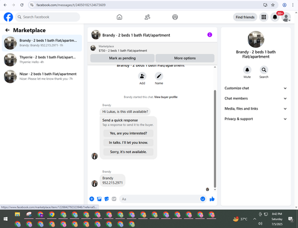
Task: Add people using the Add icon
Action: [142, 76]
